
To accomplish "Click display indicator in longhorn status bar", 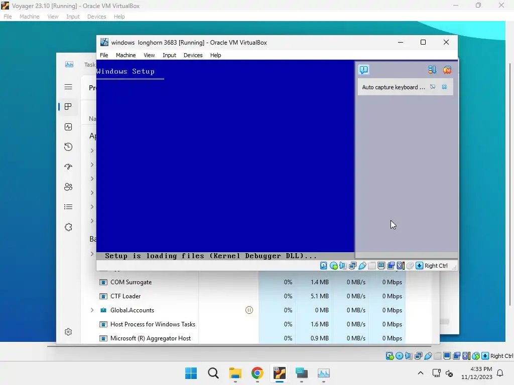I will (x=381, y=266).
